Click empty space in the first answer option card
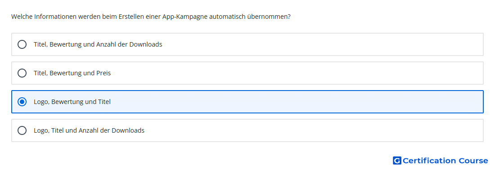 (x=322, y=44)
